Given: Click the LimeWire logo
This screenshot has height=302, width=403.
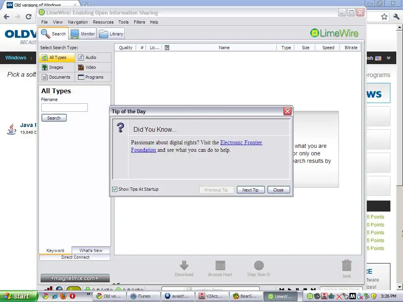Looking at the screenshot, I should pyautogui.click(x=334, y=33).
